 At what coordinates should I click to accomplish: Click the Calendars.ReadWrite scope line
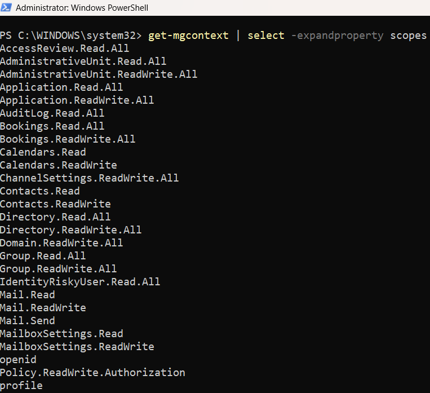coord(59,165)
